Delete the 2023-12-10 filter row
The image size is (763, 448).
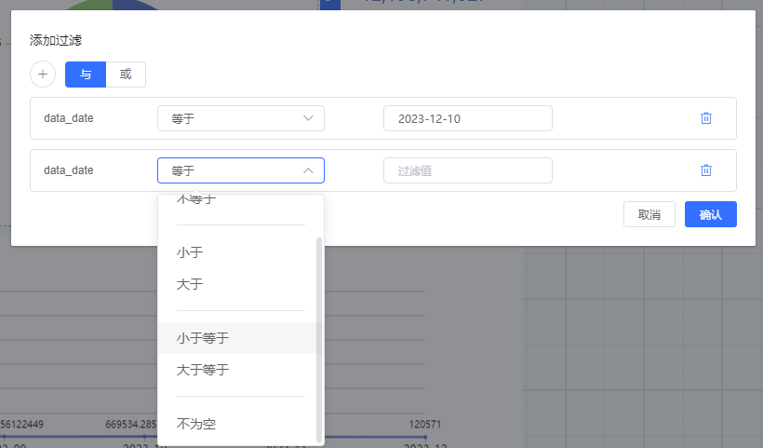click(706, 118)
